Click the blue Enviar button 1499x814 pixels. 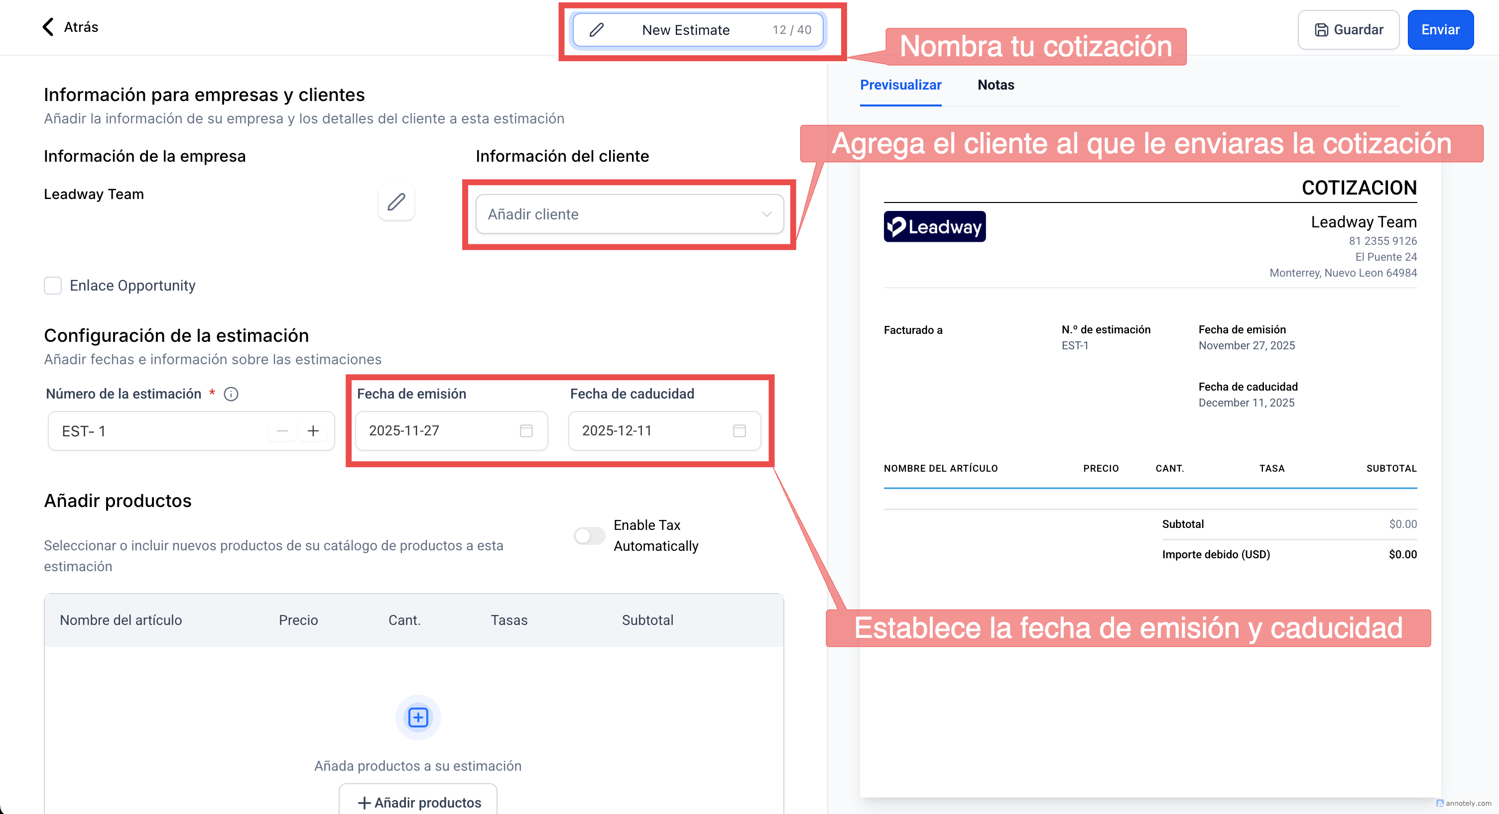pyautogui.click(x=1440, y=30)
